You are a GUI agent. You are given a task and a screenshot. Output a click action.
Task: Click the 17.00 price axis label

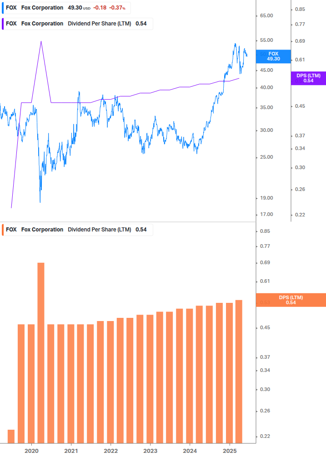click(266, 215)
